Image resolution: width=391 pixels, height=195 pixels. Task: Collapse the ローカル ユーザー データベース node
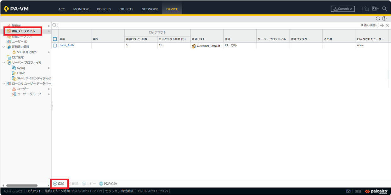pos(3,83)
